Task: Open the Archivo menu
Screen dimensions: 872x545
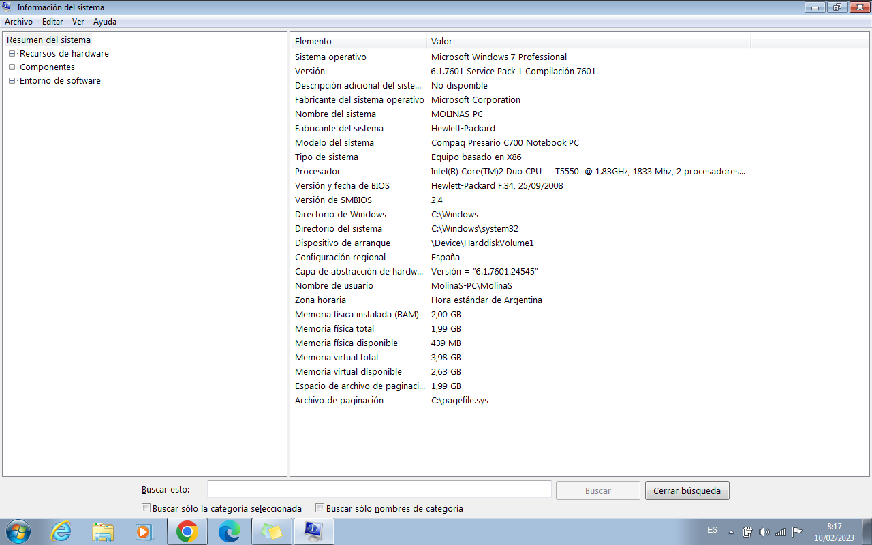Action: 18,22
